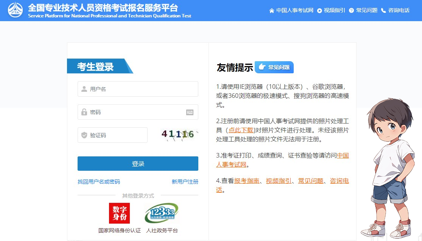Click the lock icon in the 密码 field

[84, 112]
